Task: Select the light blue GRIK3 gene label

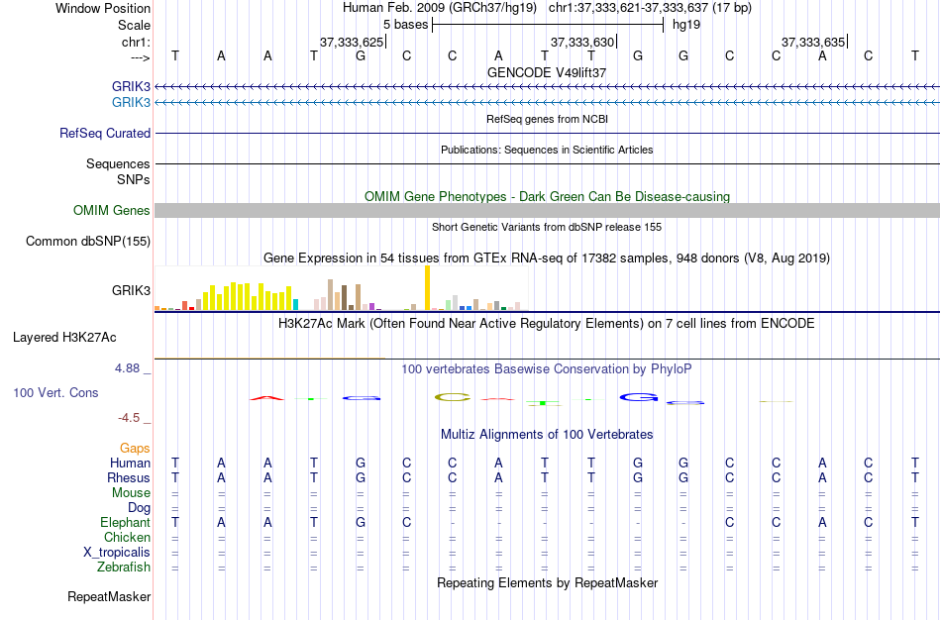Action: point(131,102)
